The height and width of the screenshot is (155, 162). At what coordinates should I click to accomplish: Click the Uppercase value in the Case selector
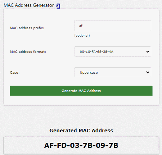(x=89, y=73)
